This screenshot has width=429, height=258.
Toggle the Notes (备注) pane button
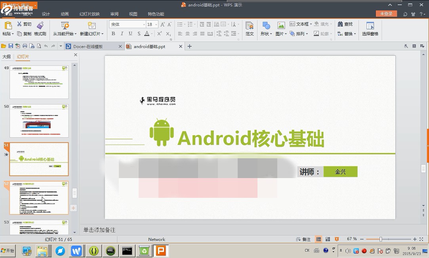[303, 239]
